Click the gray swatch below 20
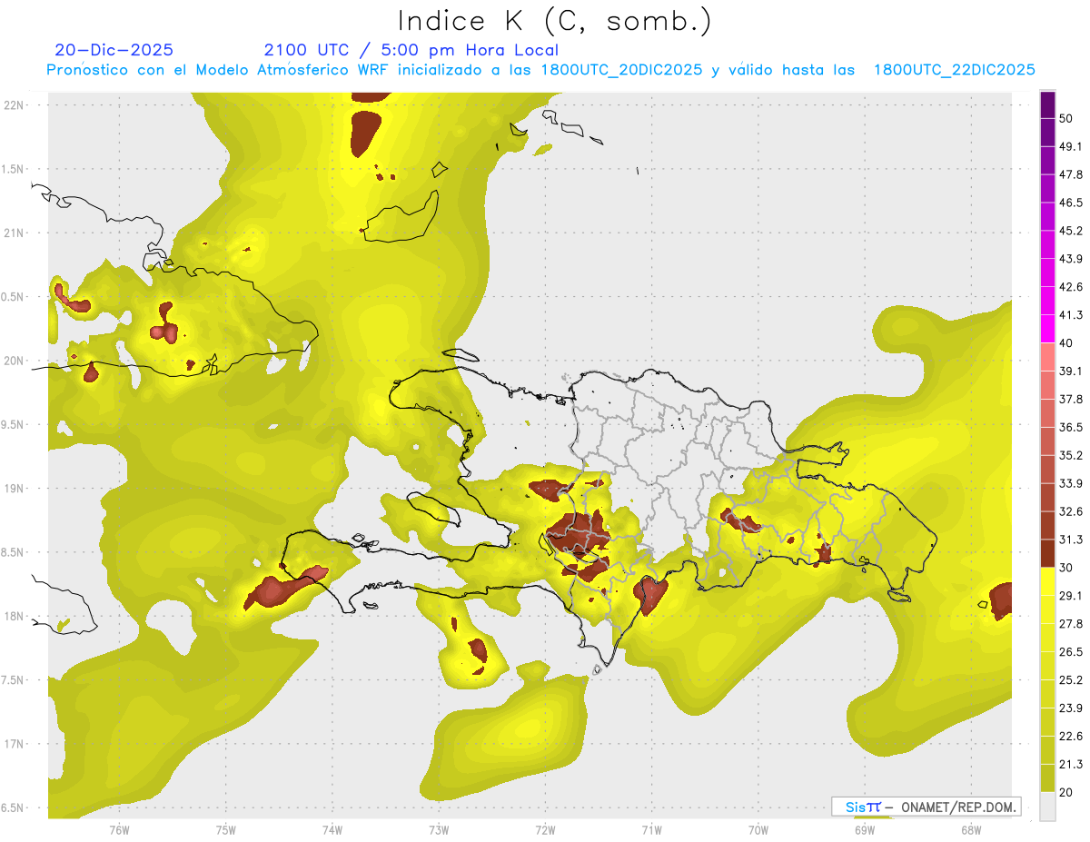This screenshot has height=842, width=1090. pos(1047,807)
